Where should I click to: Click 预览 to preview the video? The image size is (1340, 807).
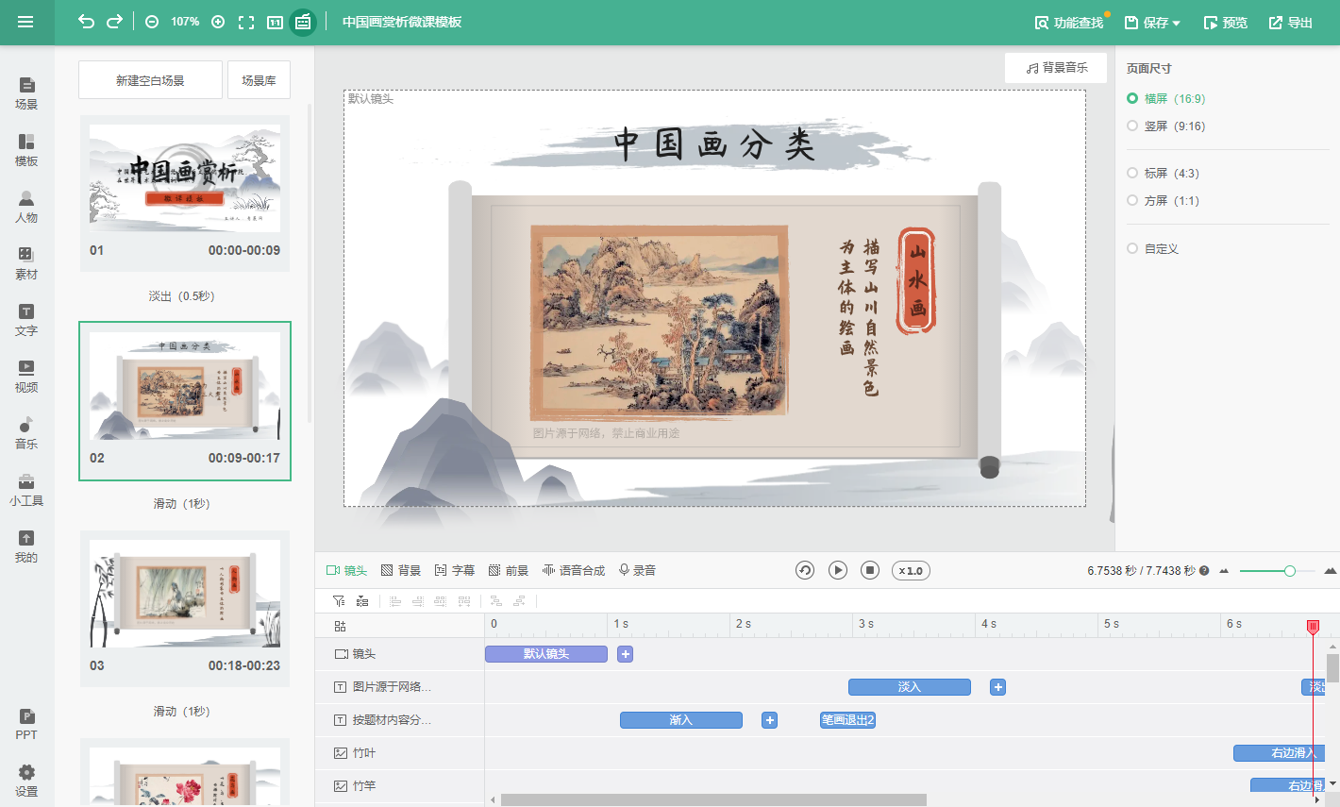pyautogui.click(x=1226, y=22)
